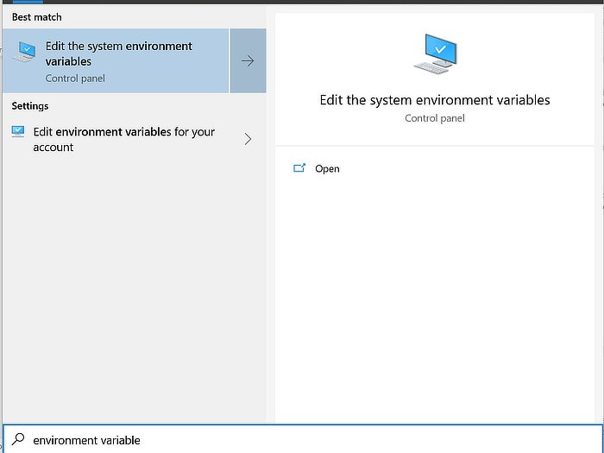Open Edit the system environment variables result
Viewport: 604px width, 453px height.
point(116,61)
